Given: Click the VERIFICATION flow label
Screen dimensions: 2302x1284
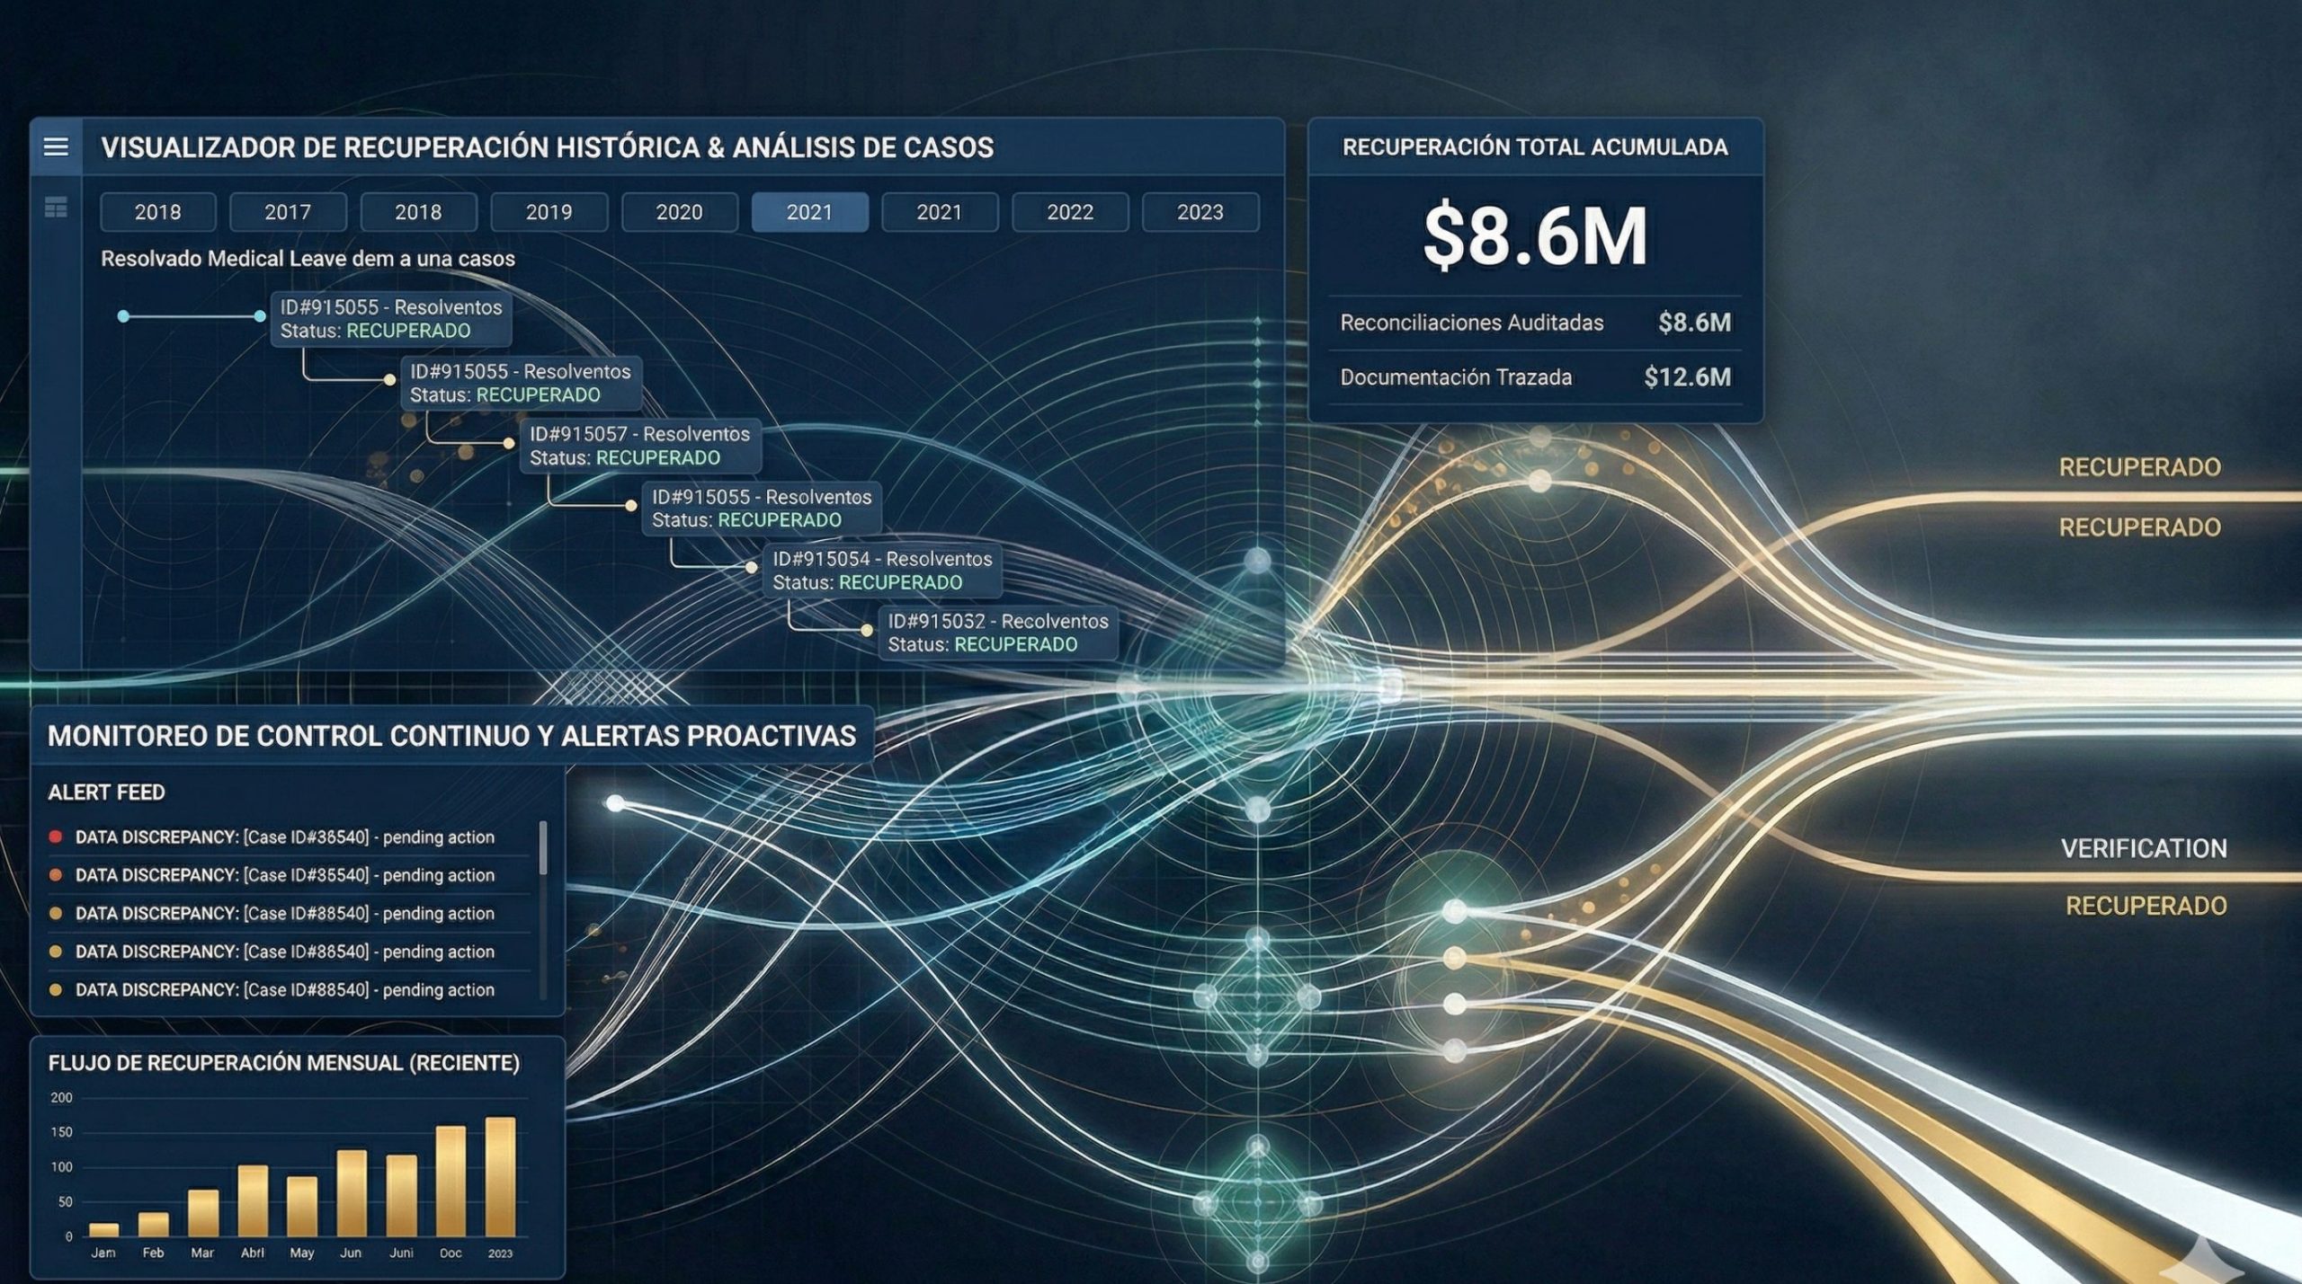Looking at the screenshot, I should pos(2143,848).
